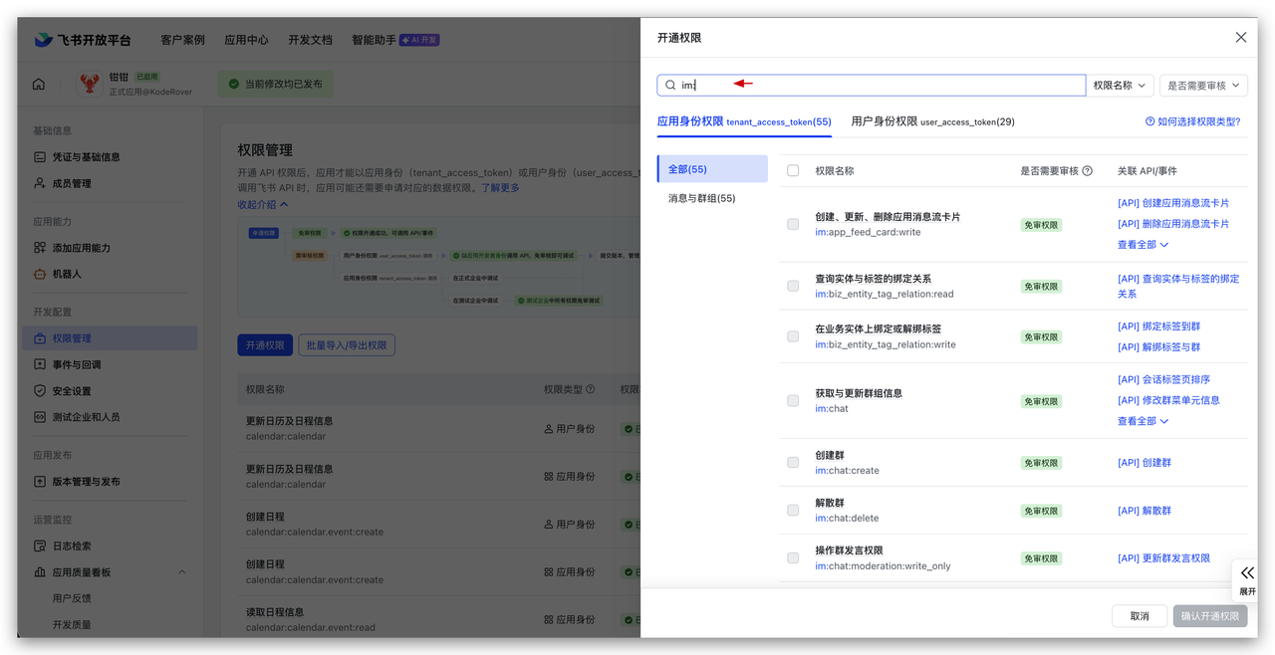
Task: Expand 查看全部 under 创建、更新、删除应用消息流卡片
Action: coord(1143,245)
